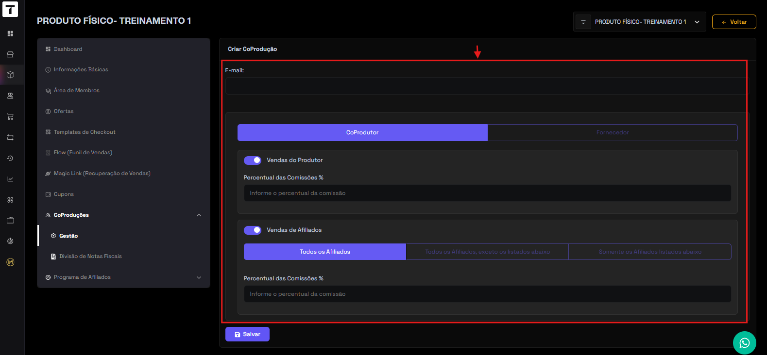The height and width of the screenshot is (355, 767).
Task: Switch to the Fornecedor tab
Action: point(612,132)
